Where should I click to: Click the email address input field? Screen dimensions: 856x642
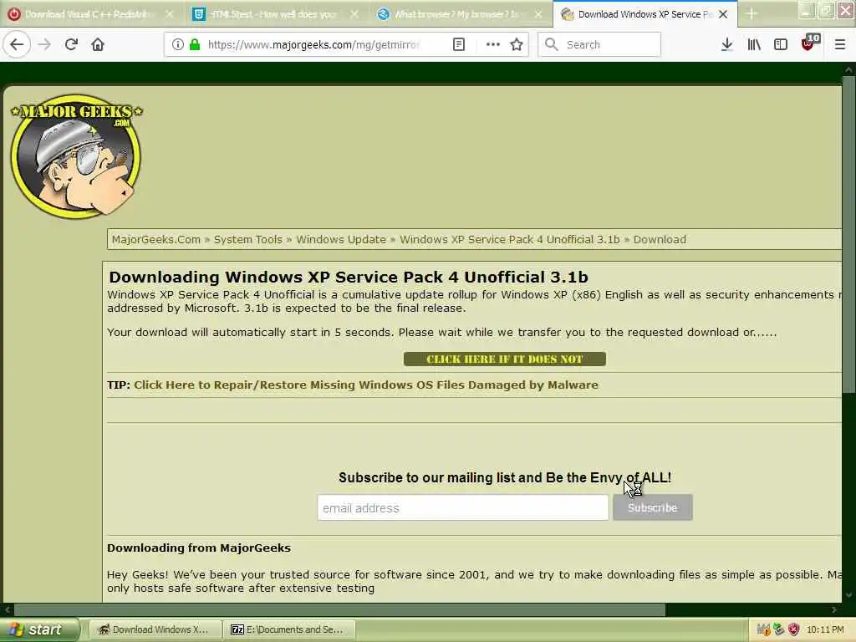(x=462, y=507)
